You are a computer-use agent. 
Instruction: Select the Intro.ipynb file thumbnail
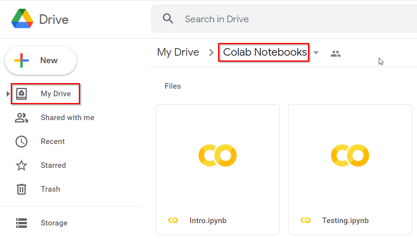[x=218, y=155]
